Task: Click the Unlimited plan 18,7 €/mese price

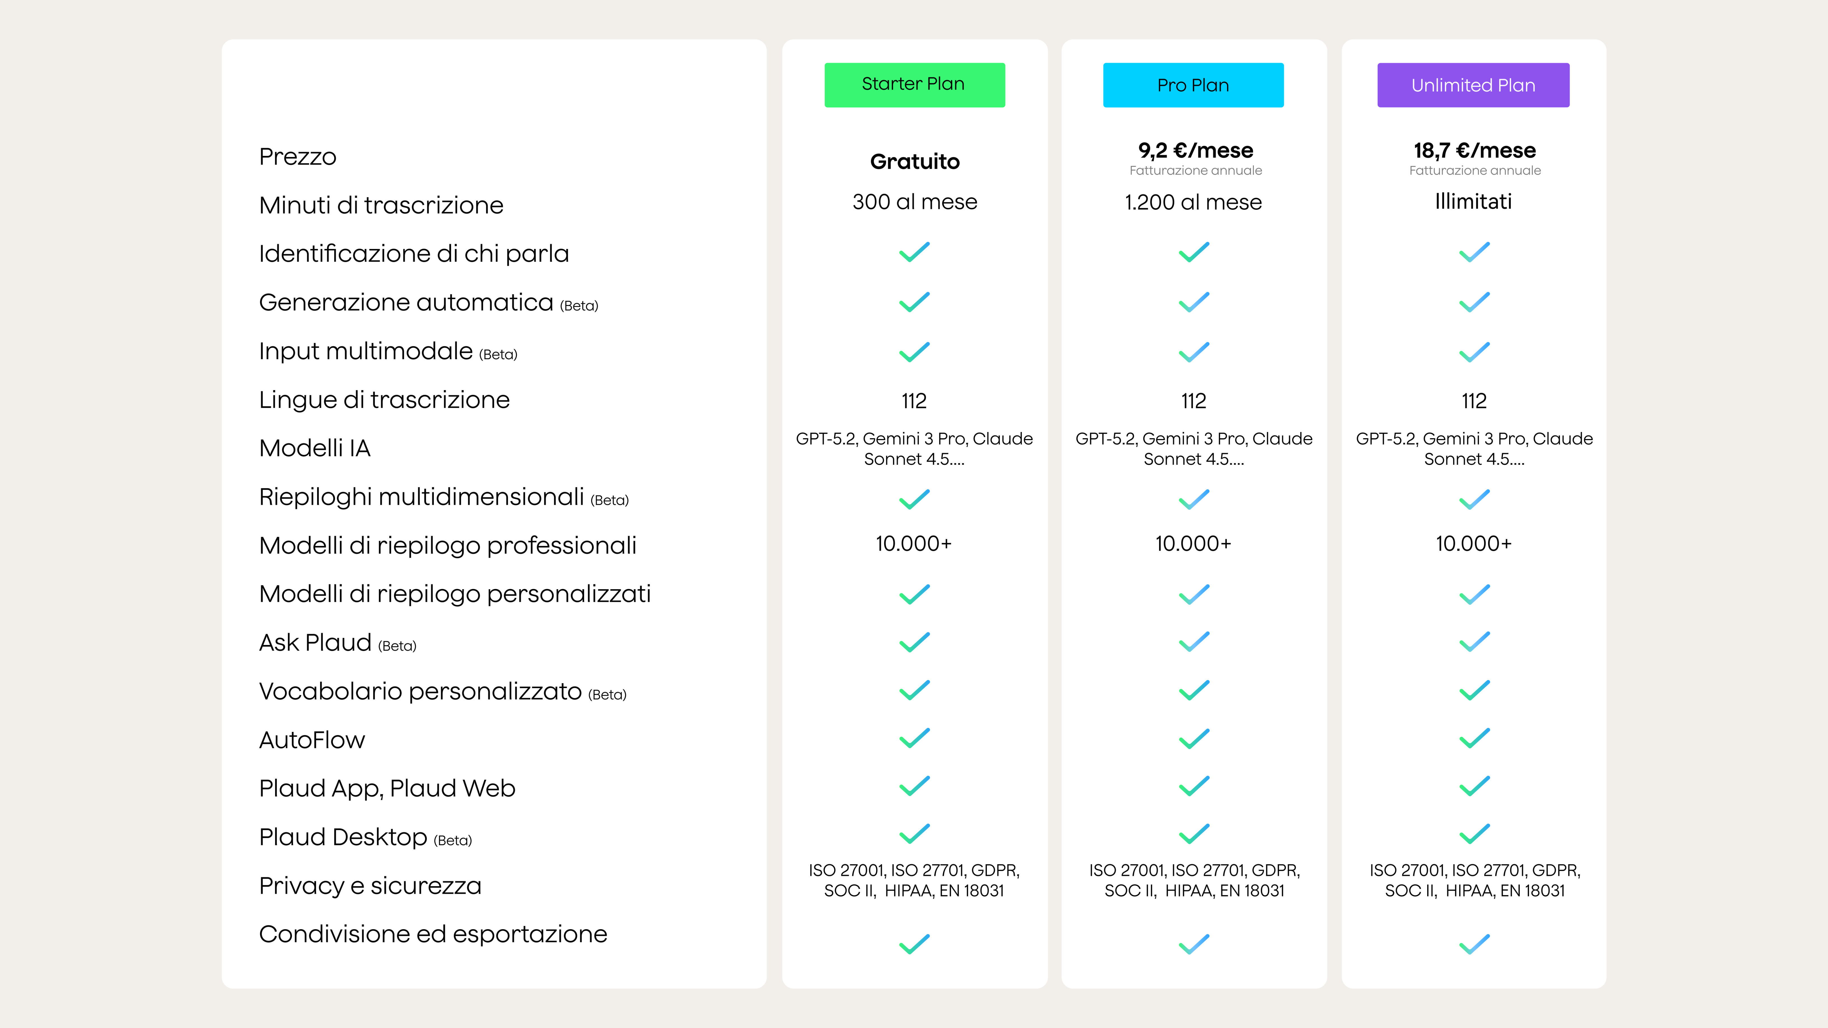Action: point(1474,151)
